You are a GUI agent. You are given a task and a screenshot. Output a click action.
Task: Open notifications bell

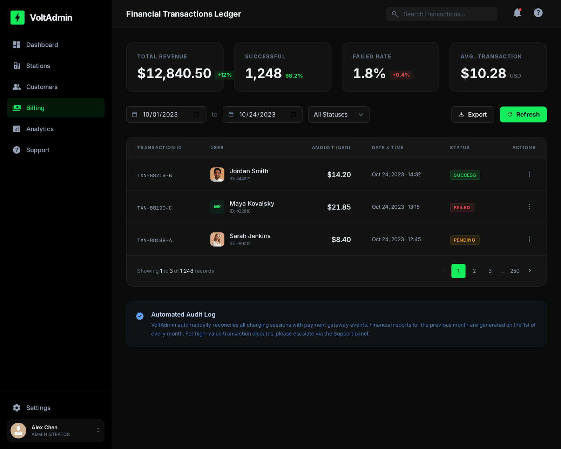tap(517, 13)
